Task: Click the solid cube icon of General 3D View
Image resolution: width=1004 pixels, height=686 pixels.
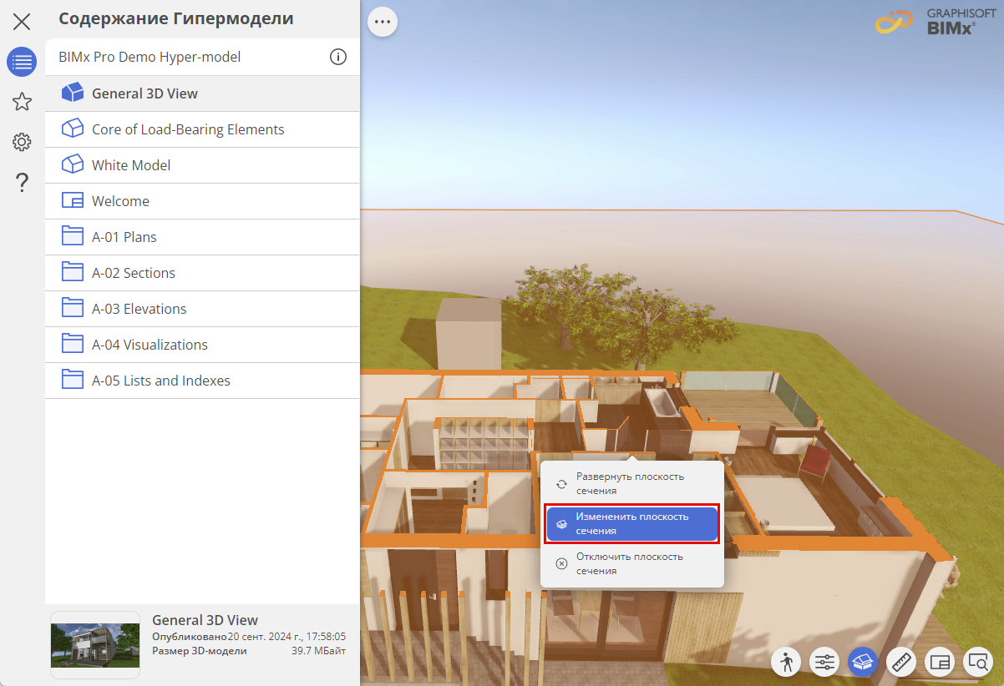Action: 73,93
